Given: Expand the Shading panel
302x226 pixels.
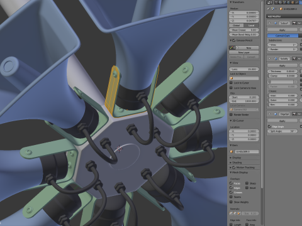Looking at the screenshot, I should (231, 163).
